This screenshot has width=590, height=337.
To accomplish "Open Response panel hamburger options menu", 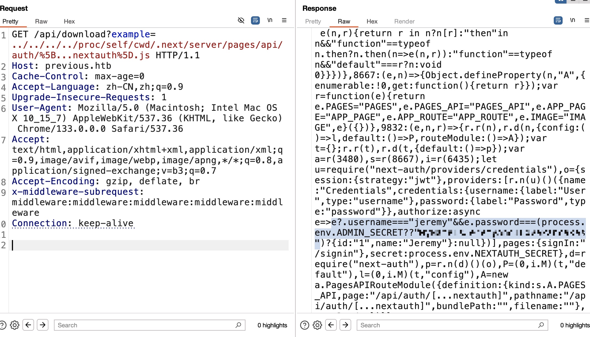I will coord(587,20).
